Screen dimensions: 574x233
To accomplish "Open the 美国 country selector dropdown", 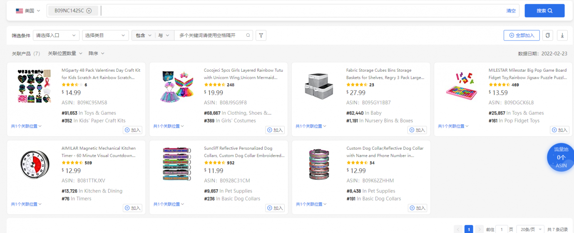I will click(x=28, y=11).
